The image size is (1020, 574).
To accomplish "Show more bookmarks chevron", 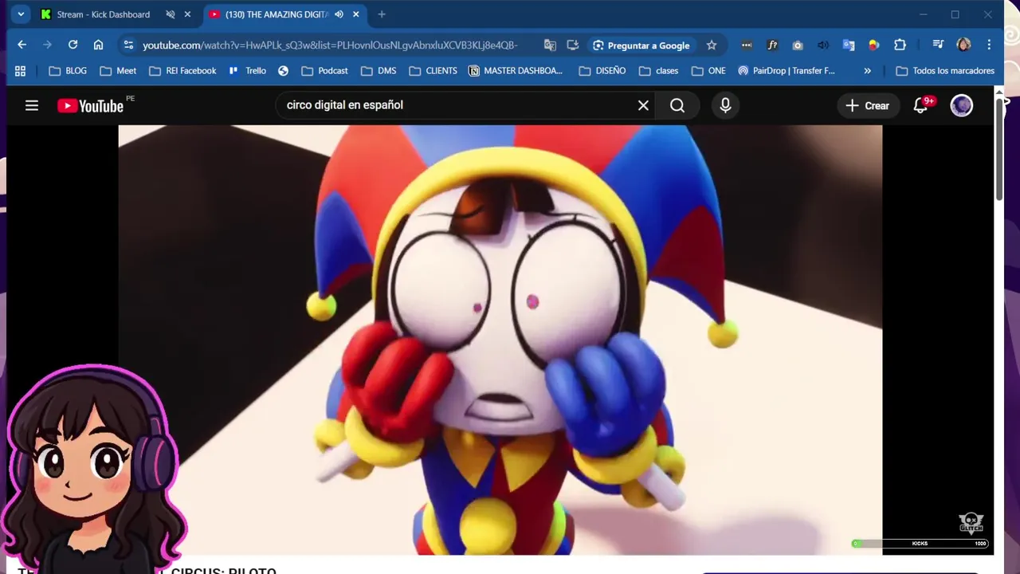I will tap(867, 71).
